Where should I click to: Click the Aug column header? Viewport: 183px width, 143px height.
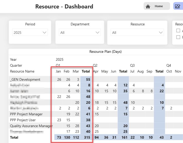[x=140, y=71]
